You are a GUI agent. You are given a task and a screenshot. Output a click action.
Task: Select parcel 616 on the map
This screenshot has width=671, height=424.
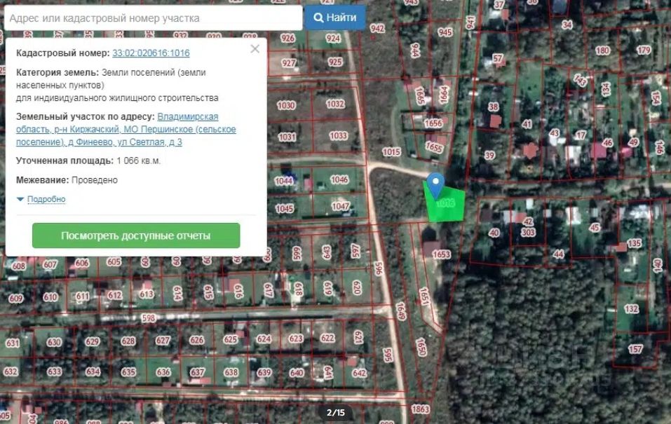coord(238,291)
